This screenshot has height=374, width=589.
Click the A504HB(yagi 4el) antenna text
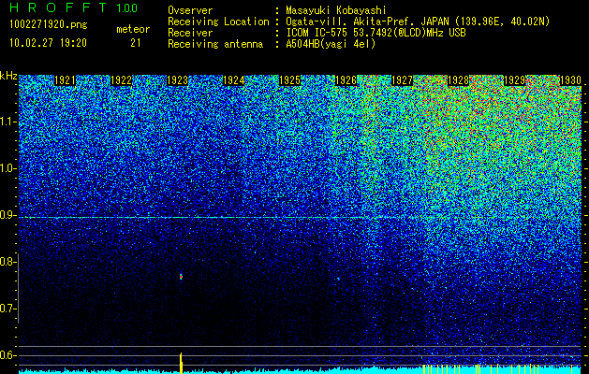tap(331, 44)
